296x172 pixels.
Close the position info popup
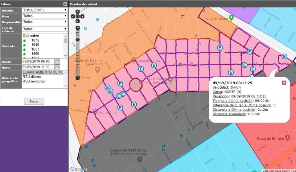[x=284, y=82]
